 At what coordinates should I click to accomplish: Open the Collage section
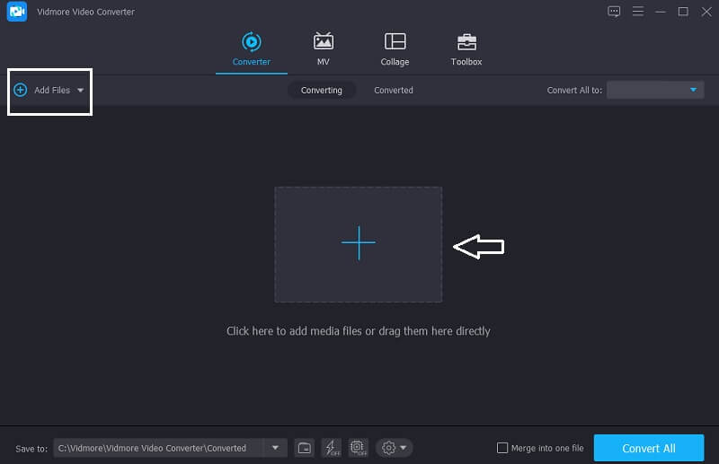coord(395,48)
